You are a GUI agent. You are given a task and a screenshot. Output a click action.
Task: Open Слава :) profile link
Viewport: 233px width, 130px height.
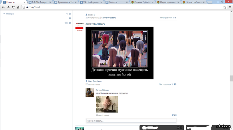(x=92, y=15)
